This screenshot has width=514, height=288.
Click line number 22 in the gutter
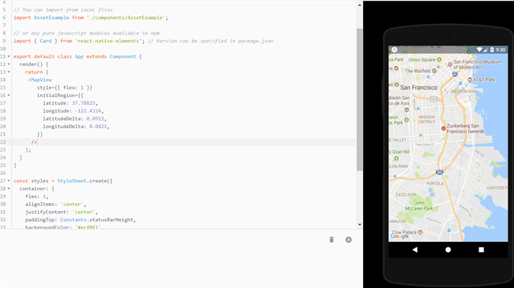[x=4, y=142]
